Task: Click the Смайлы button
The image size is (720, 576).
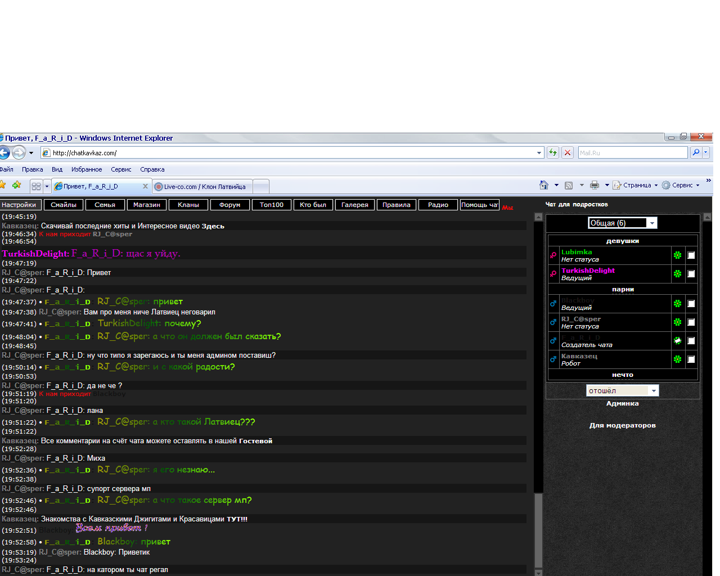Action: click(64, 205)
